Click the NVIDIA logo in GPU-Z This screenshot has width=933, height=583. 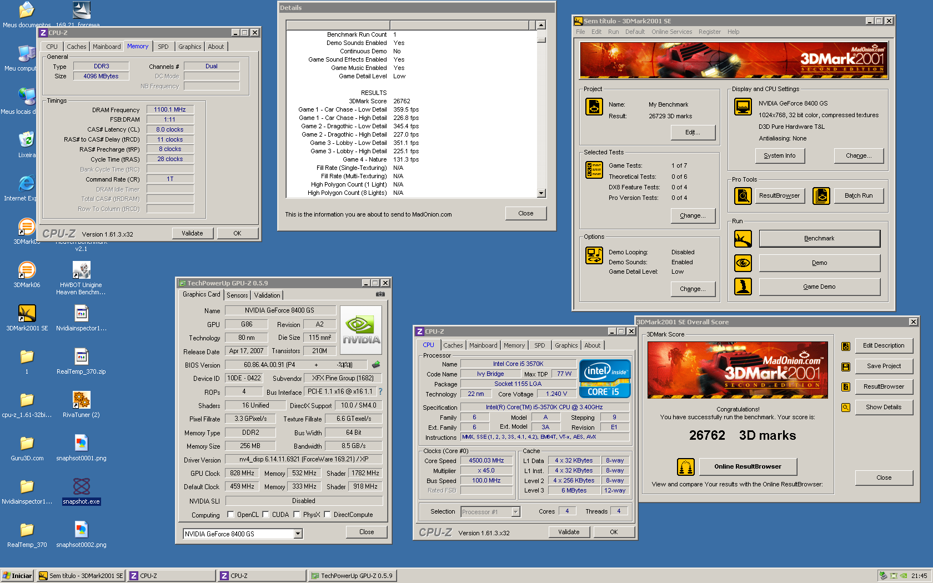click(x=360, y=330)
